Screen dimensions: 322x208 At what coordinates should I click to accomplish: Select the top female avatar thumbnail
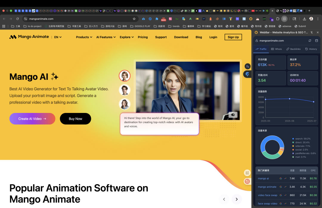point(125,76)
